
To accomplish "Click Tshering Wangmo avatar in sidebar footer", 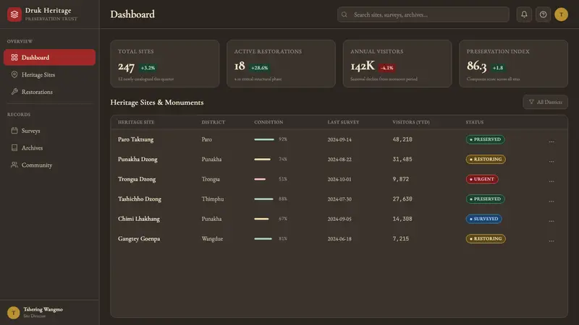I will [13, 313].
